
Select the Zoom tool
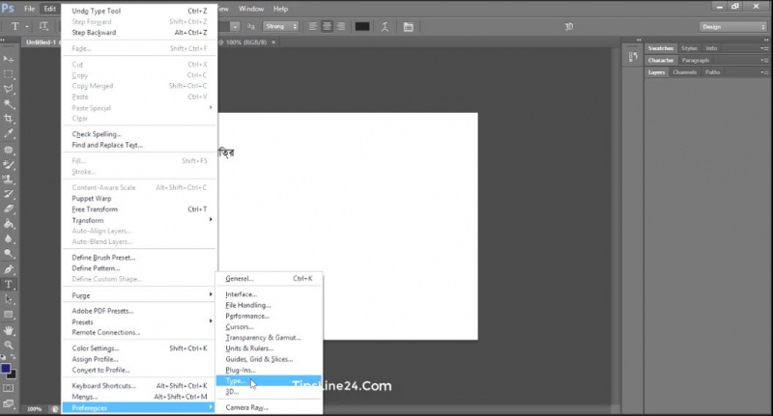pos(9,346)
